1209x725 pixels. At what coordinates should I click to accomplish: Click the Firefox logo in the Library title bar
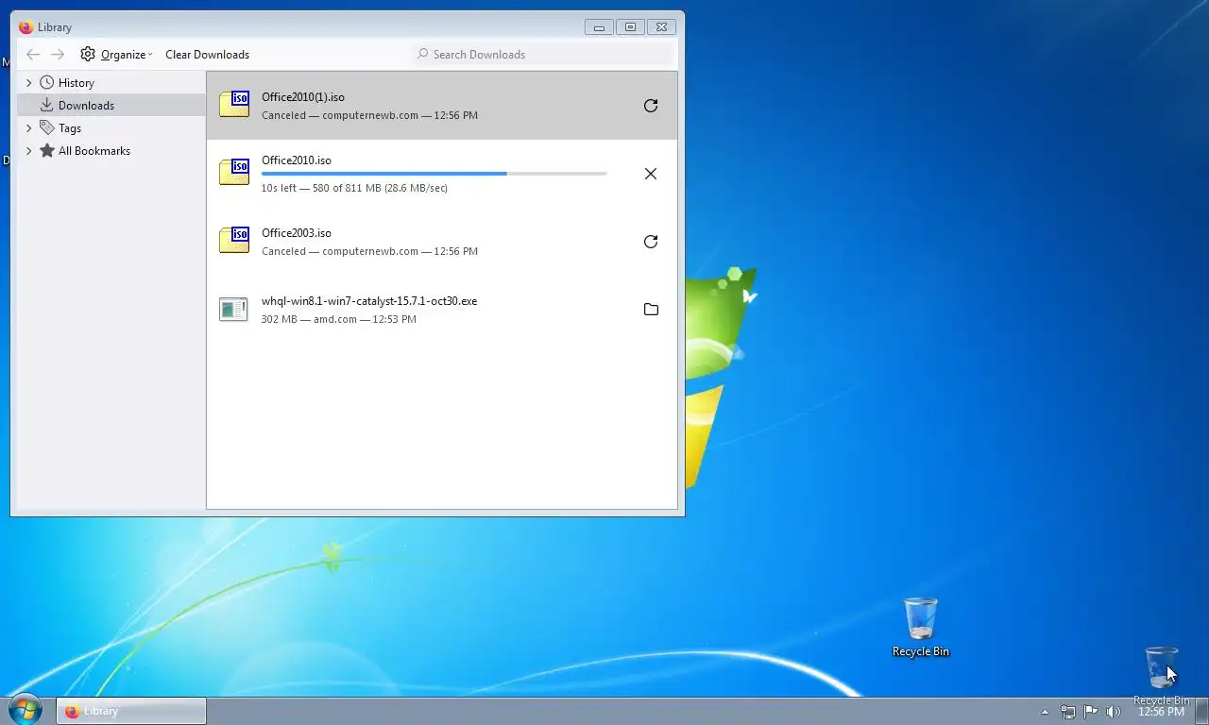point(26,27)
